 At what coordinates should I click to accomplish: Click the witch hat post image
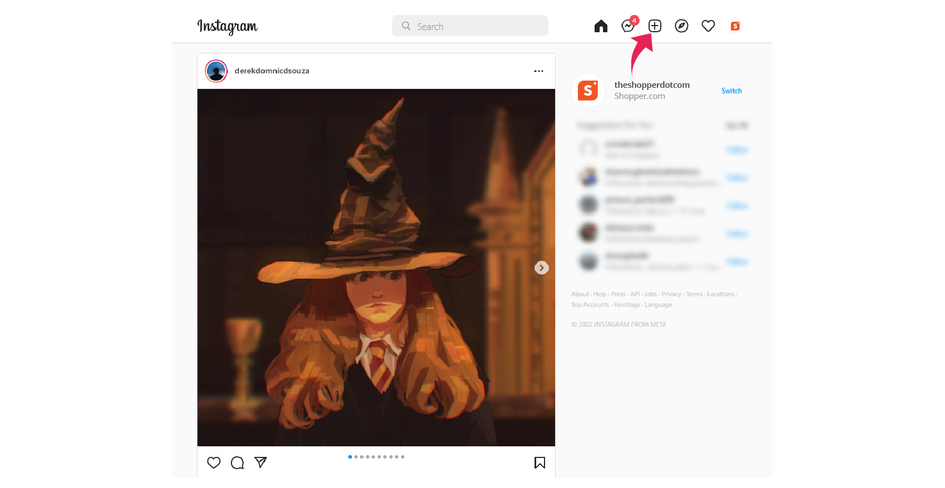tap(376, 267)
